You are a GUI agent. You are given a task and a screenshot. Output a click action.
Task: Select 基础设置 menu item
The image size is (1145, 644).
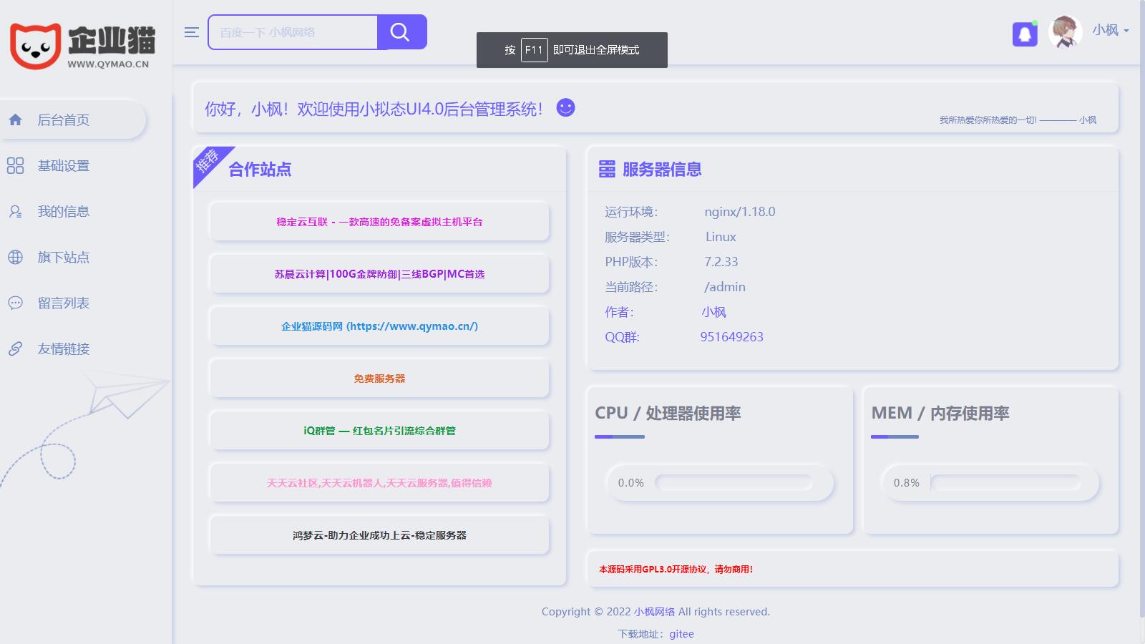click(64, 166)
